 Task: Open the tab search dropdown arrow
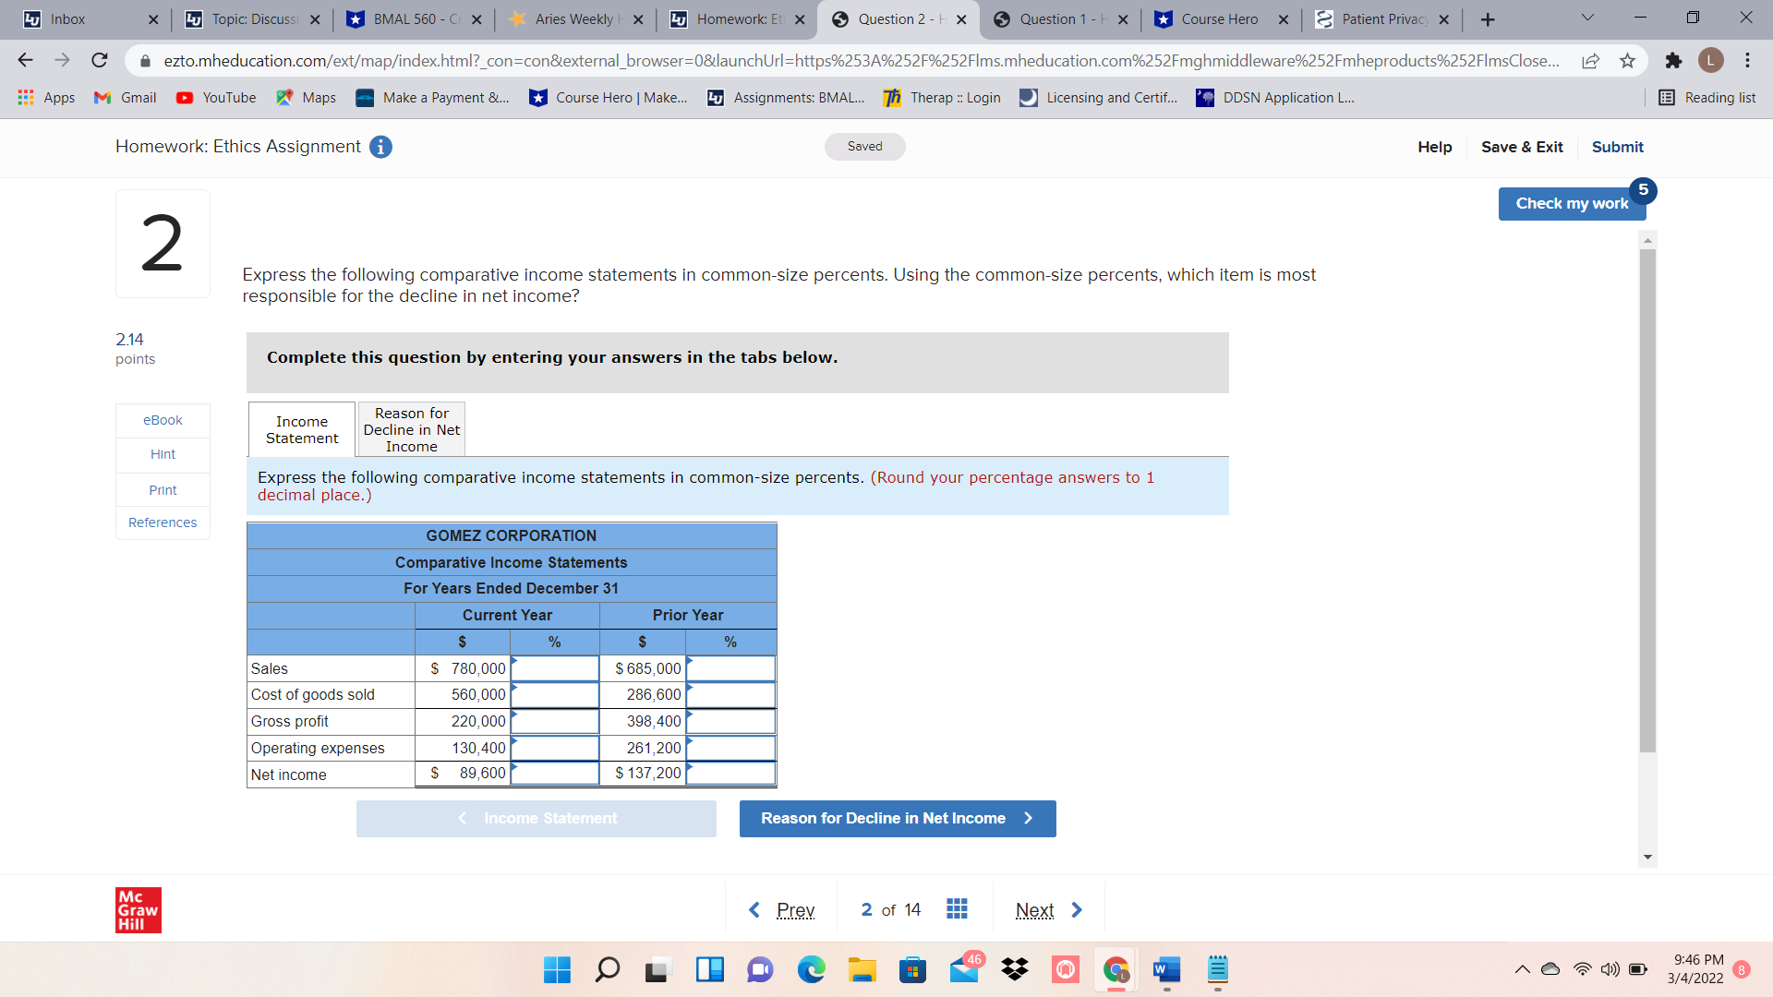[1587, 18]
